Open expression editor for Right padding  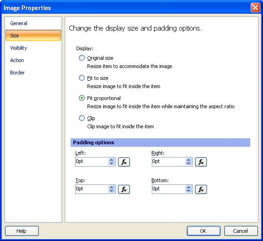pos(201,162)
